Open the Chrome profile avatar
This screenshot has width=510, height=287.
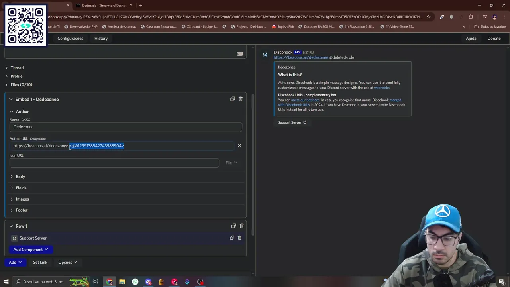pyautogui.click(x=495, y=17)
